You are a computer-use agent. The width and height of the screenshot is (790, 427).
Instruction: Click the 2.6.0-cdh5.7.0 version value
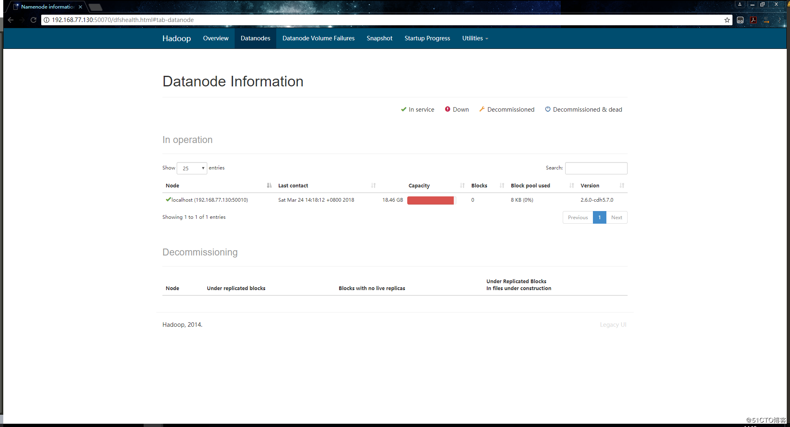(x=597, y=200)
